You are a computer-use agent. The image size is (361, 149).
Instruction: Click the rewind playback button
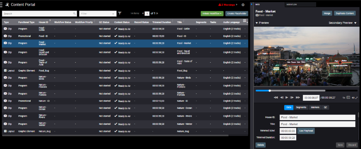coord(276,97)
